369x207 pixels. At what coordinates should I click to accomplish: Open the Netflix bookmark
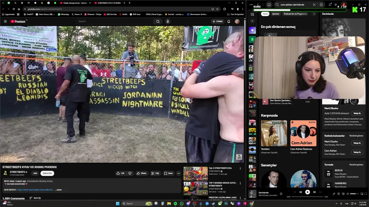123,14
